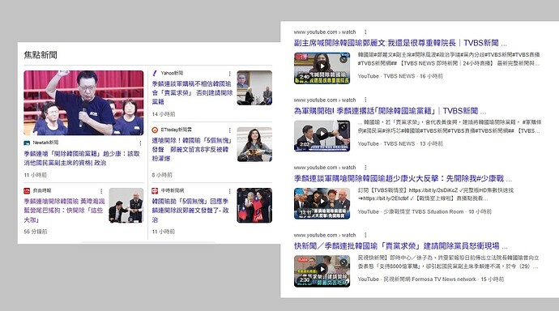Open three-dot menu for 季麟連談軍購嗆開除 YouTube result

365,167
